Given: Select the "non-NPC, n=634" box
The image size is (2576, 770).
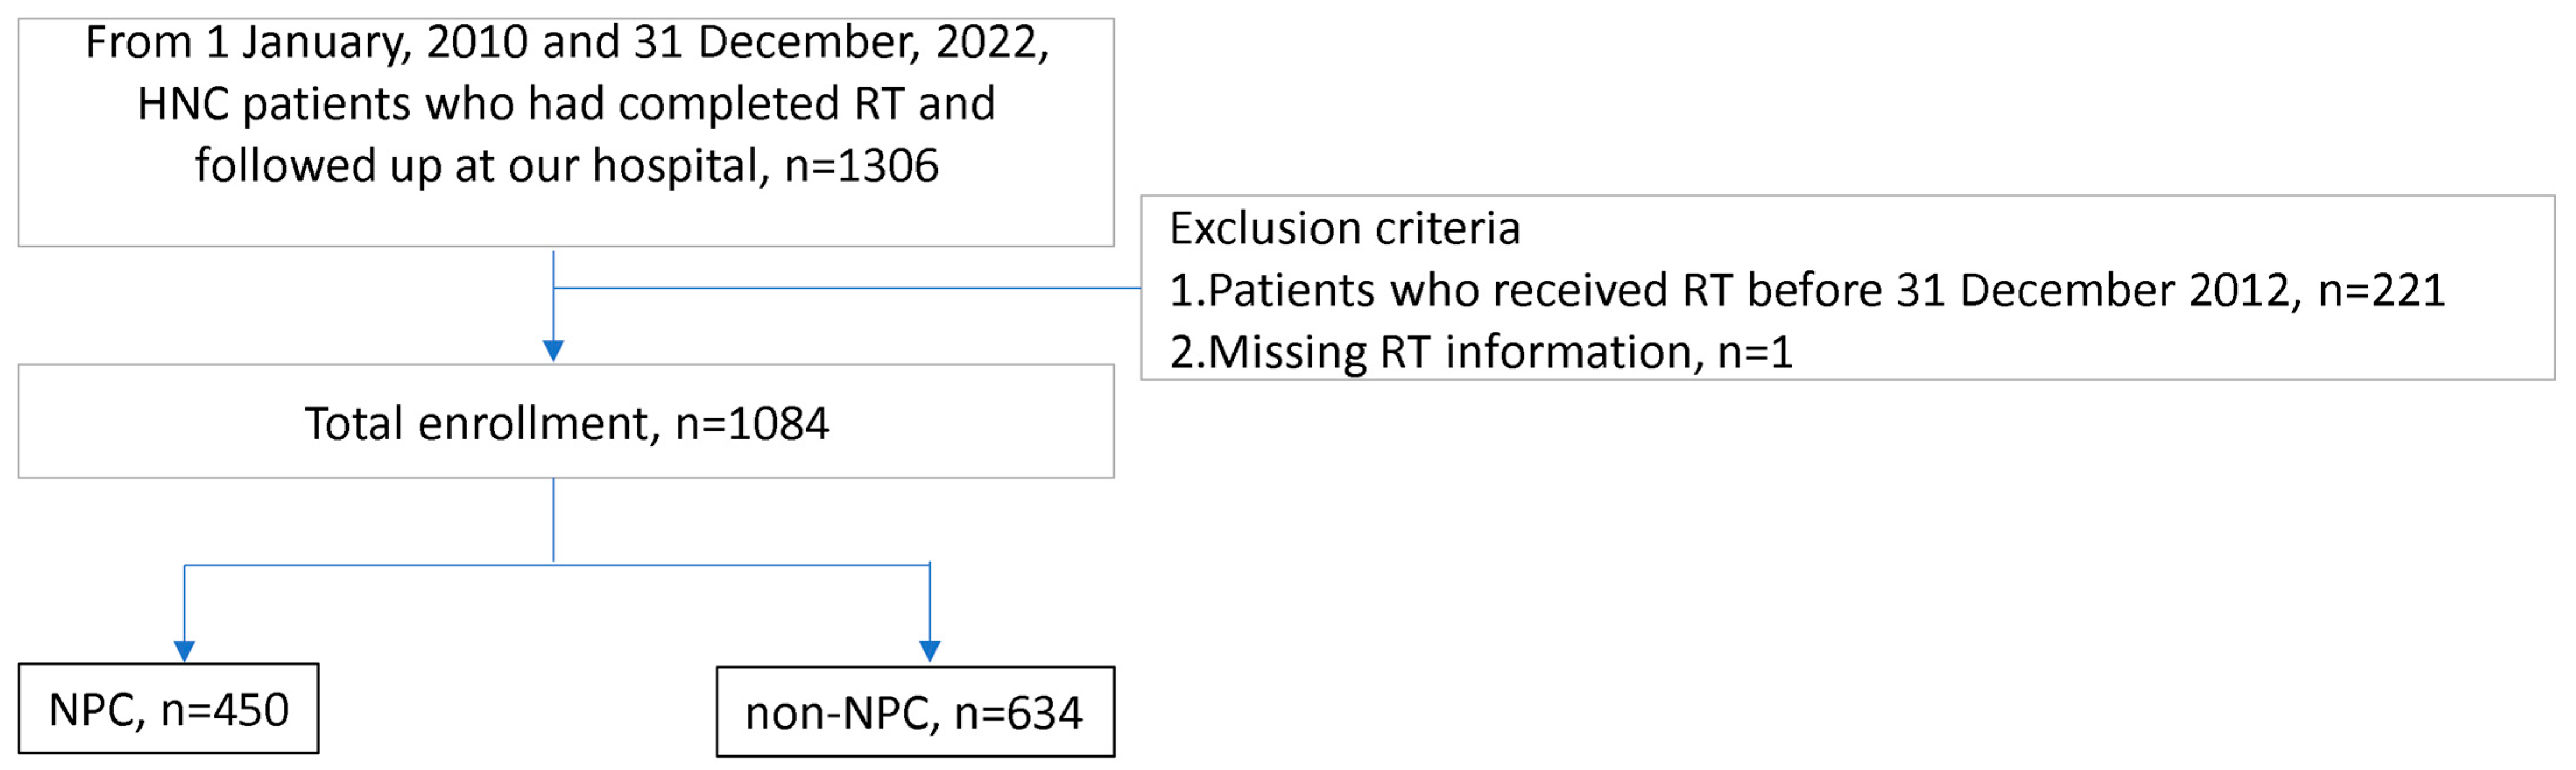Looking at the screenshot, I should tap(914, 712).
